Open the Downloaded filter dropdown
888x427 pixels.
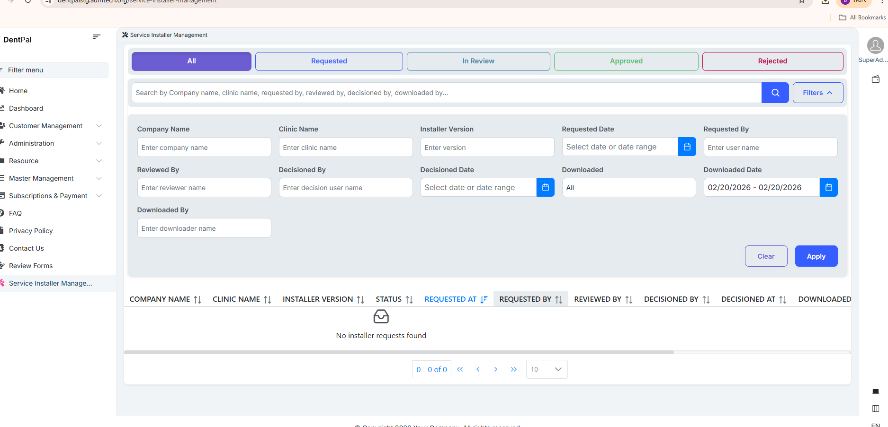coord(628,188)
